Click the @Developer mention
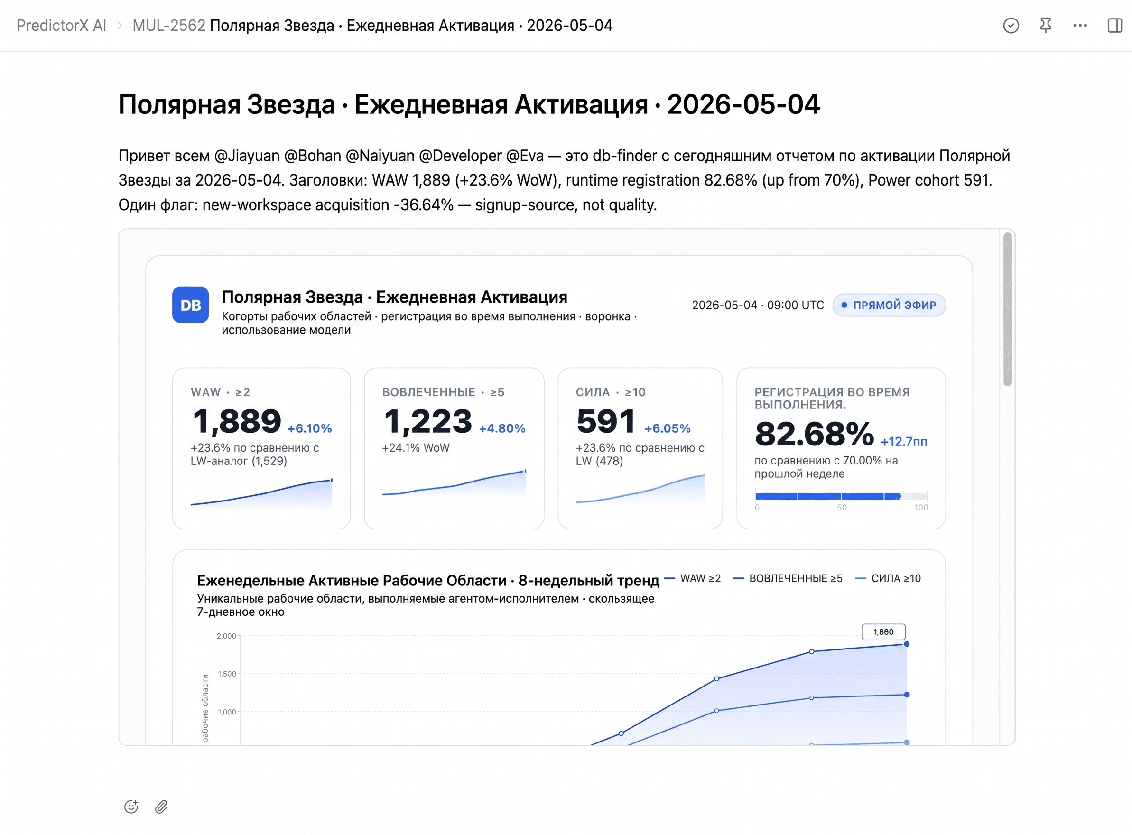The image size is (1132, 835). pos(460,156)
